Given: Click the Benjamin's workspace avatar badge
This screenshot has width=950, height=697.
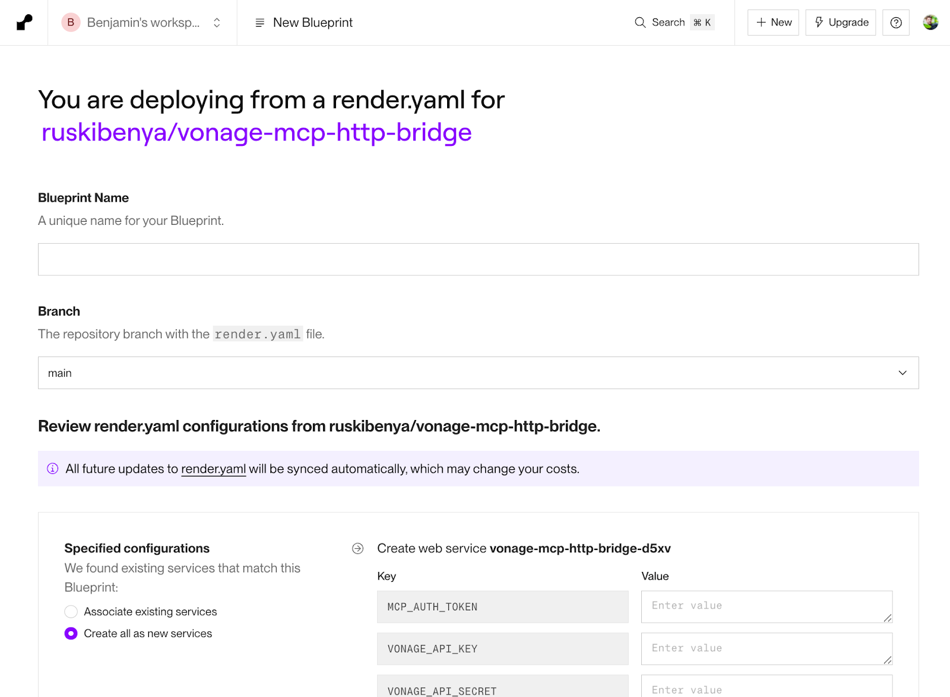Looking at the screenshot, I should (71, 22).
